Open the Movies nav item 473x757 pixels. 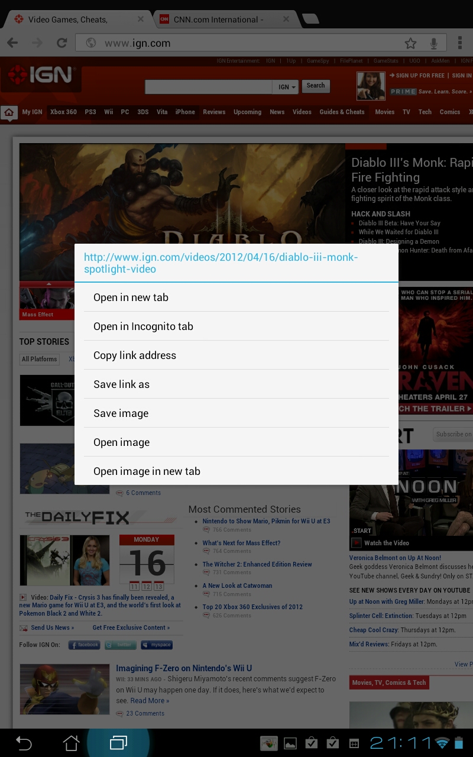[x=385, y=112]
